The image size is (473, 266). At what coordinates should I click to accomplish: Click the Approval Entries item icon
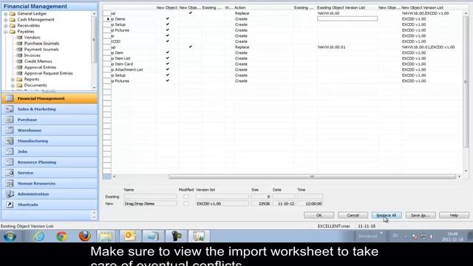(20, 67)
